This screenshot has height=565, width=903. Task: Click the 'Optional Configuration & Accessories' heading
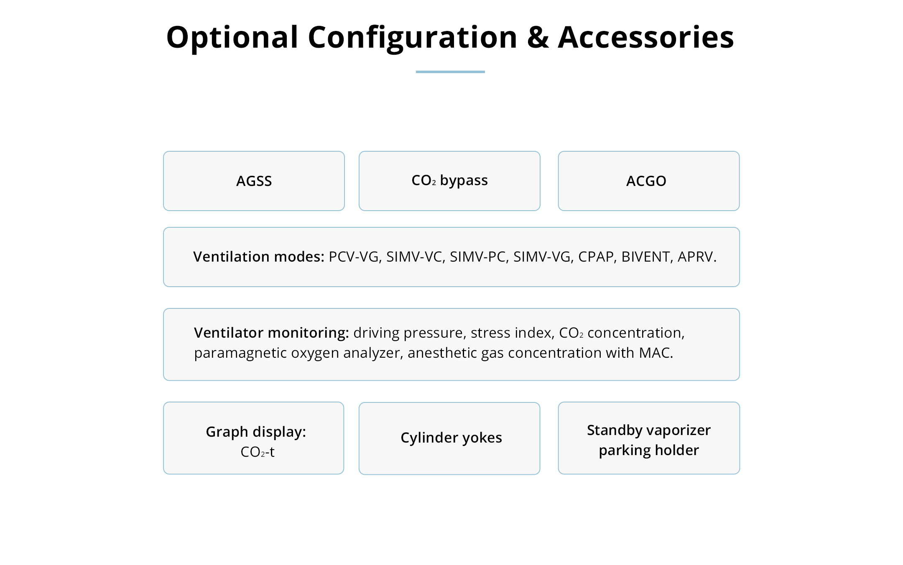(x=450, y=37)
